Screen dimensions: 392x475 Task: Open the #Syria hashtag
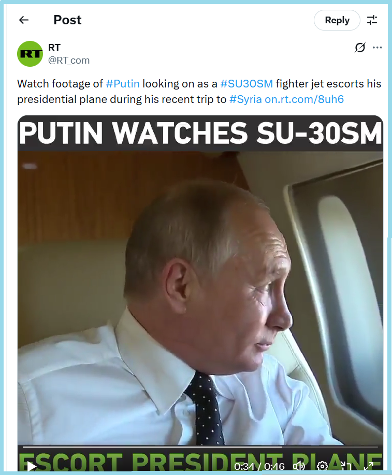point(245,99)
